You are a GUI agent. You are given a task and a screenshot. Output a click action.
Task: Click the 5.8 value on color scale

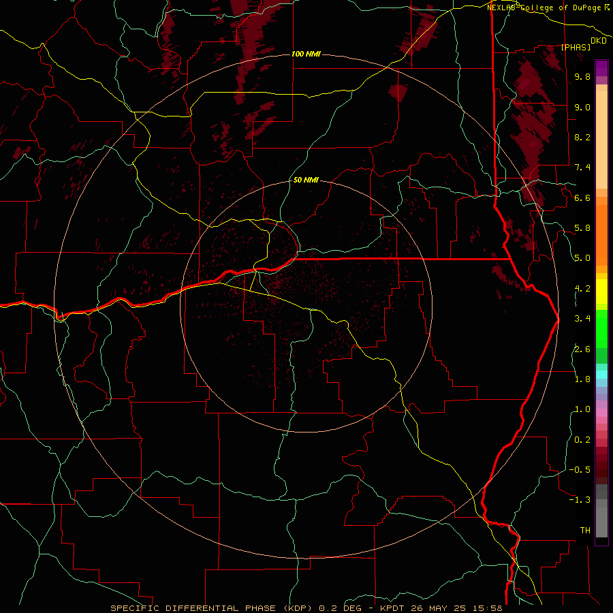point(582,228)
